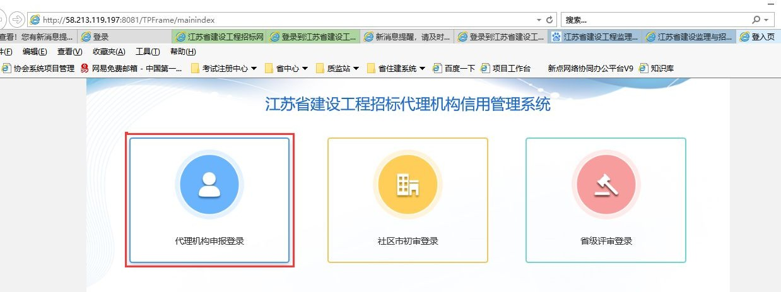Open the 编辑(E) menu
The width and height of the screenshot is (781, 292).
click(x=35, y=52)
